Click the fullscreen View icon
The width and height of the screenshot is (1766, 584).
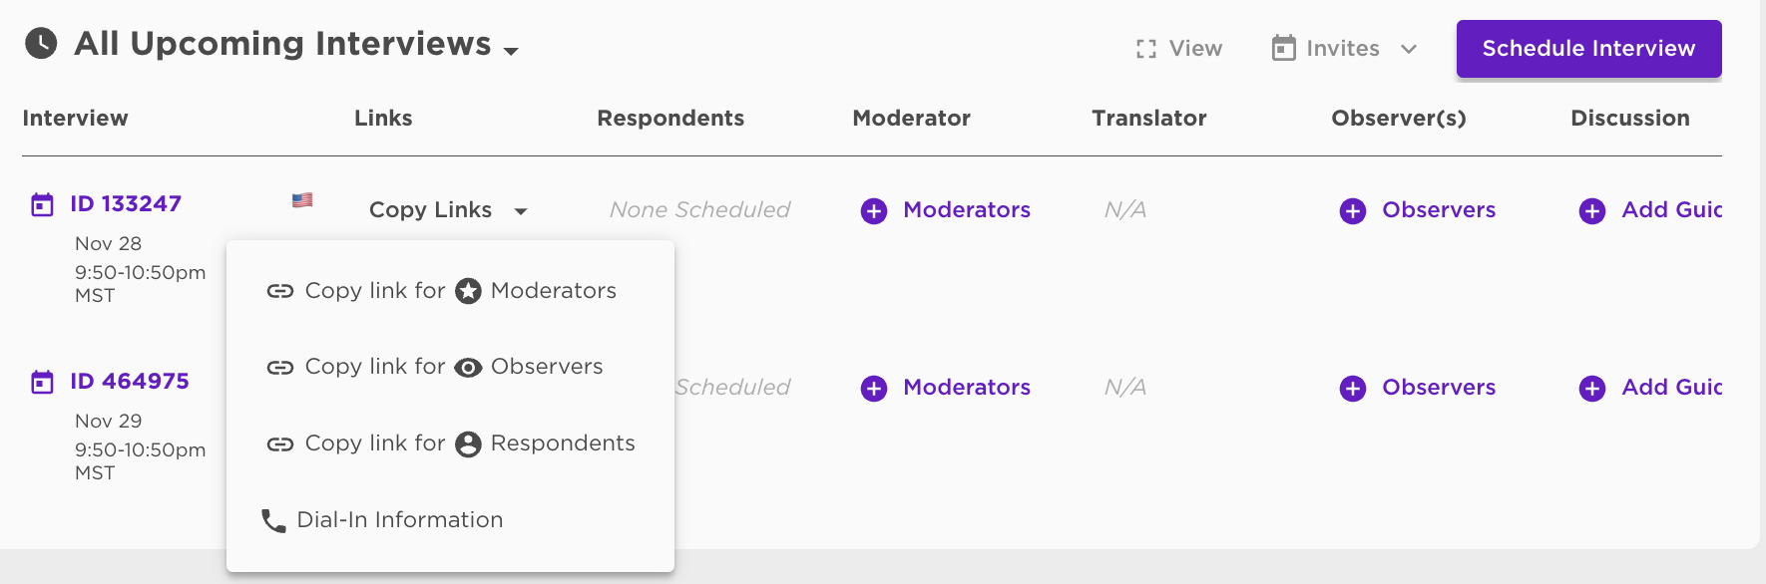point(1146,49)
